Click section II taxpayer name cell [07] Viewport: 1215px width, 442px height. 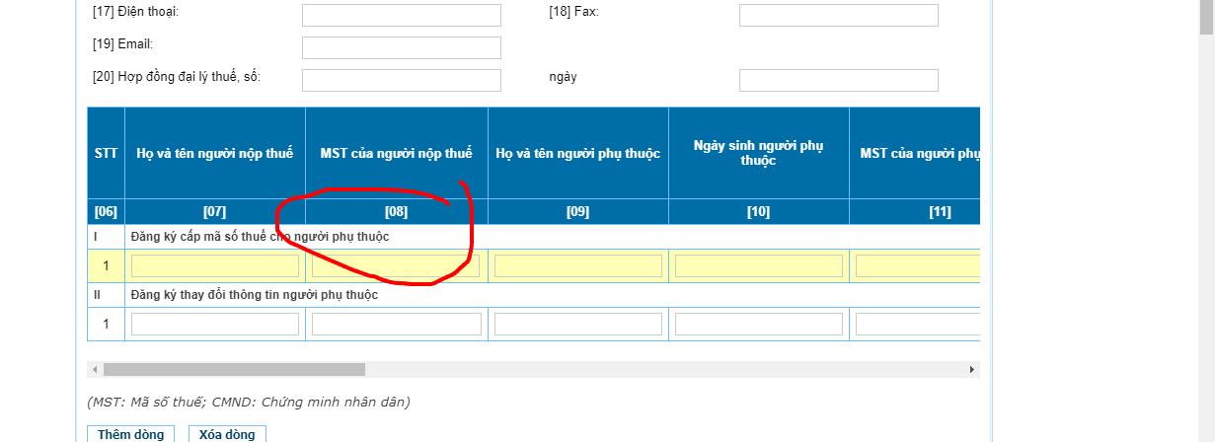coord(214,324)
